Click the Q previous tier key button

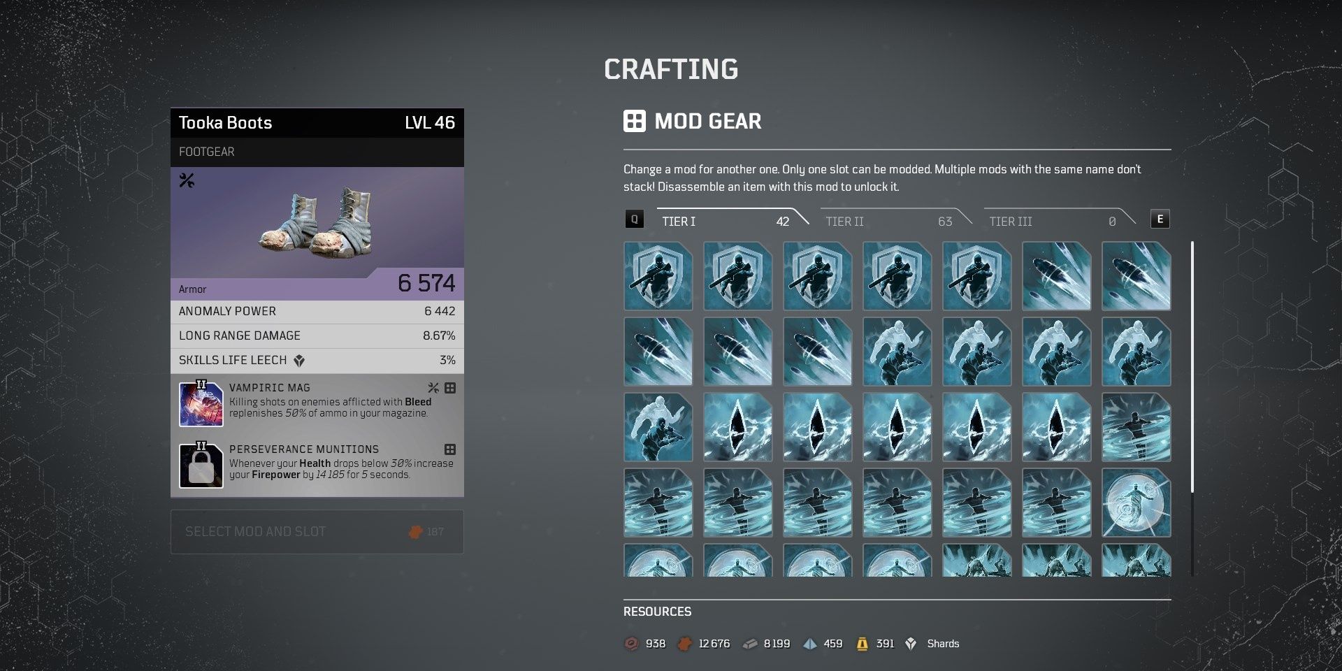point(634,219)
